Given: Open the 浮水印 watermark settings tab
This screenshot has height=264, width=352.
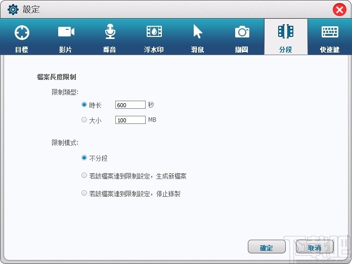Looking at the screenshot, I should [154, 37].
